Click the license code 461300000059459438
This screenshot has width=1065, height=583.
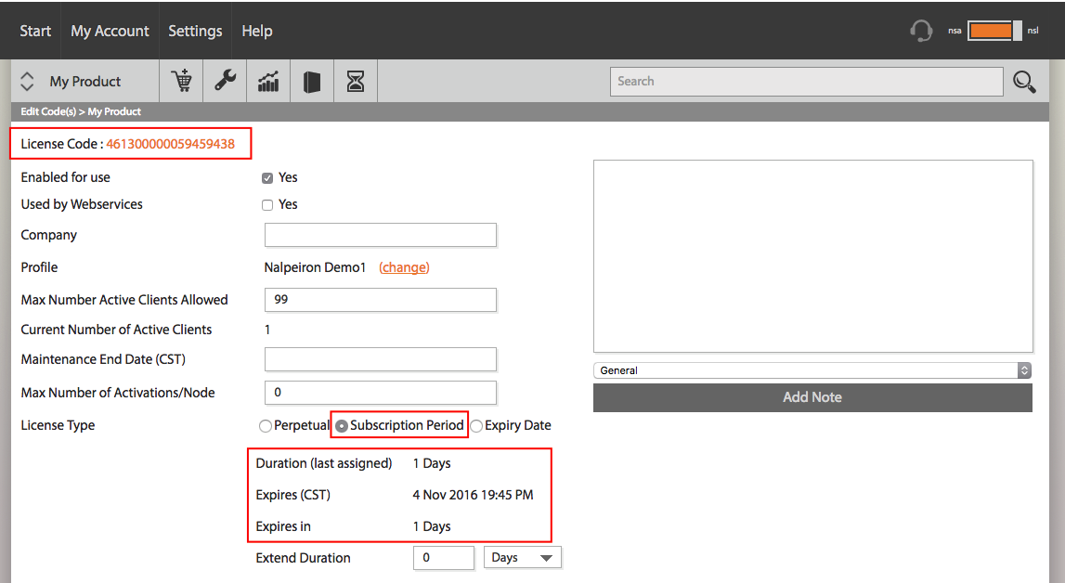click(x=171, y=144)
